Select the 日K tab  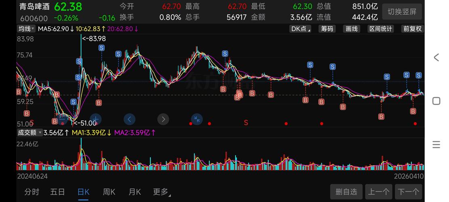[x=83, y=192]
